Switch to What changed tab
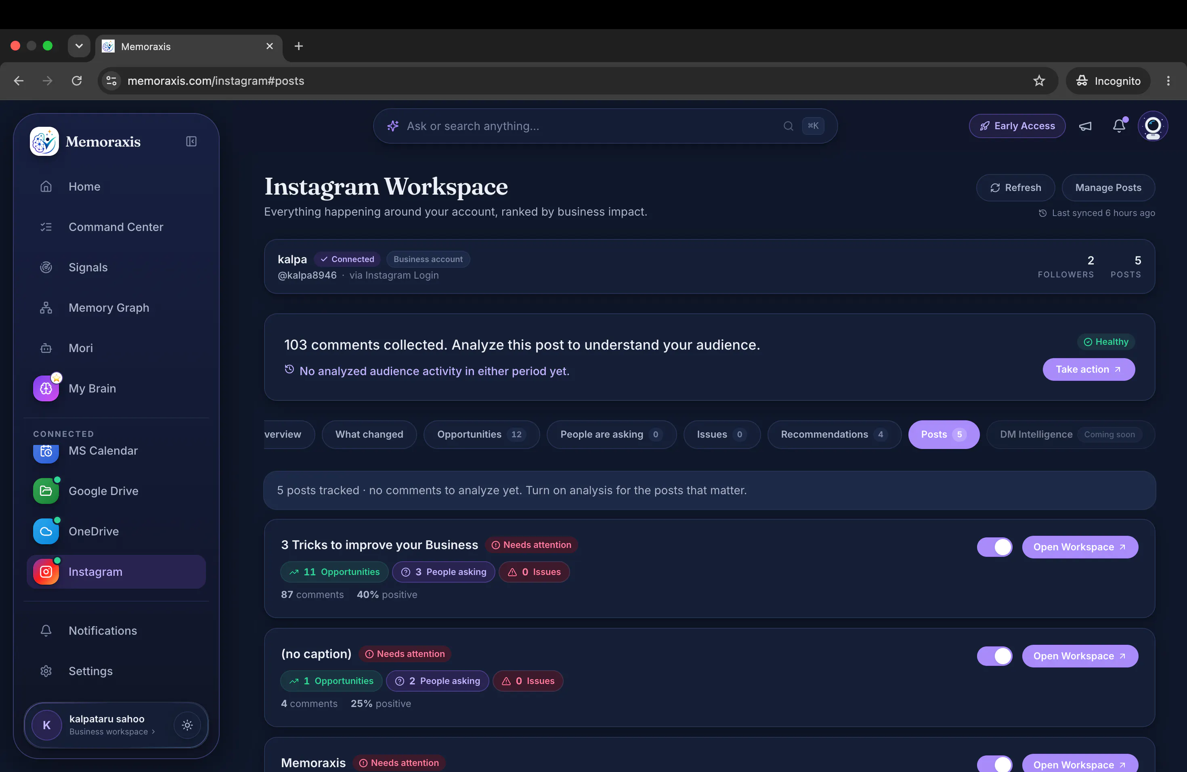The image size is (1187, 772). pos(369,434)
